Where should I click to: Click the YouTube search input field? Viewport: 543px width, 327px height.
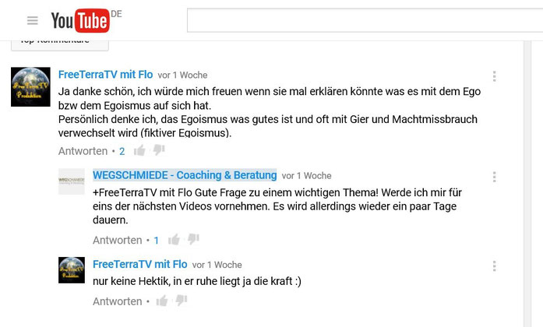point(365,20)
